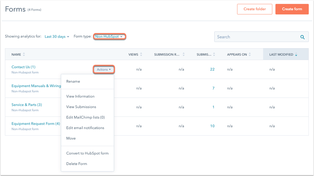This screenshot has width=314, height=176.
Task: Sort by VIEWS column arrows
Action: click(x=141, y=54)
